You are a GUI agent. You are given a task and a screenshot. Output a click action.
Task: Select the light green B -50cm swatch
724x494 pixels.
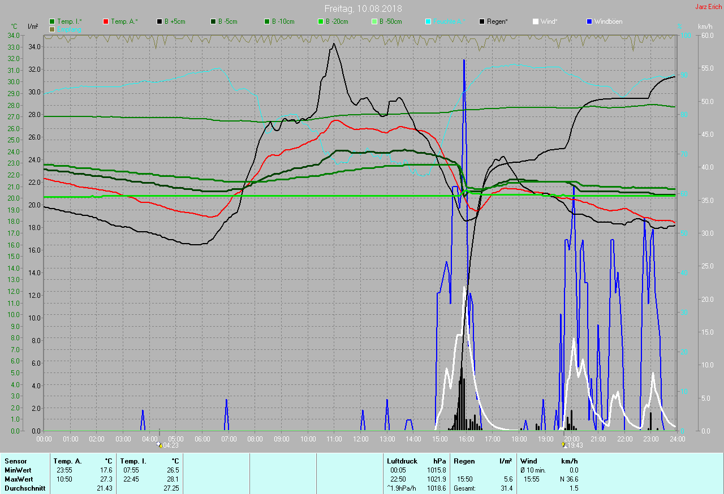point(374,21)
